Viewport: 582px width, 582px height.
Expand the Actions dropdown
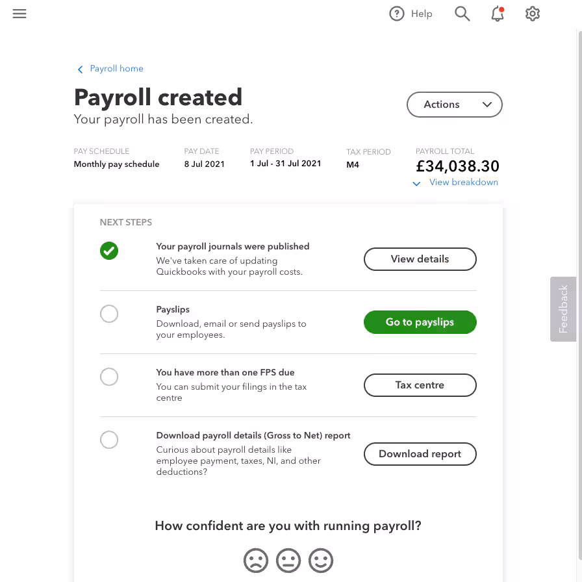[454, 105]
